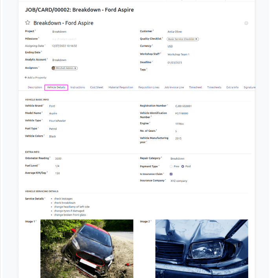The width and height of the screenshot is (271, 278).
Task: Show help tooltip beside Tags label
Action: click(146, 69)
